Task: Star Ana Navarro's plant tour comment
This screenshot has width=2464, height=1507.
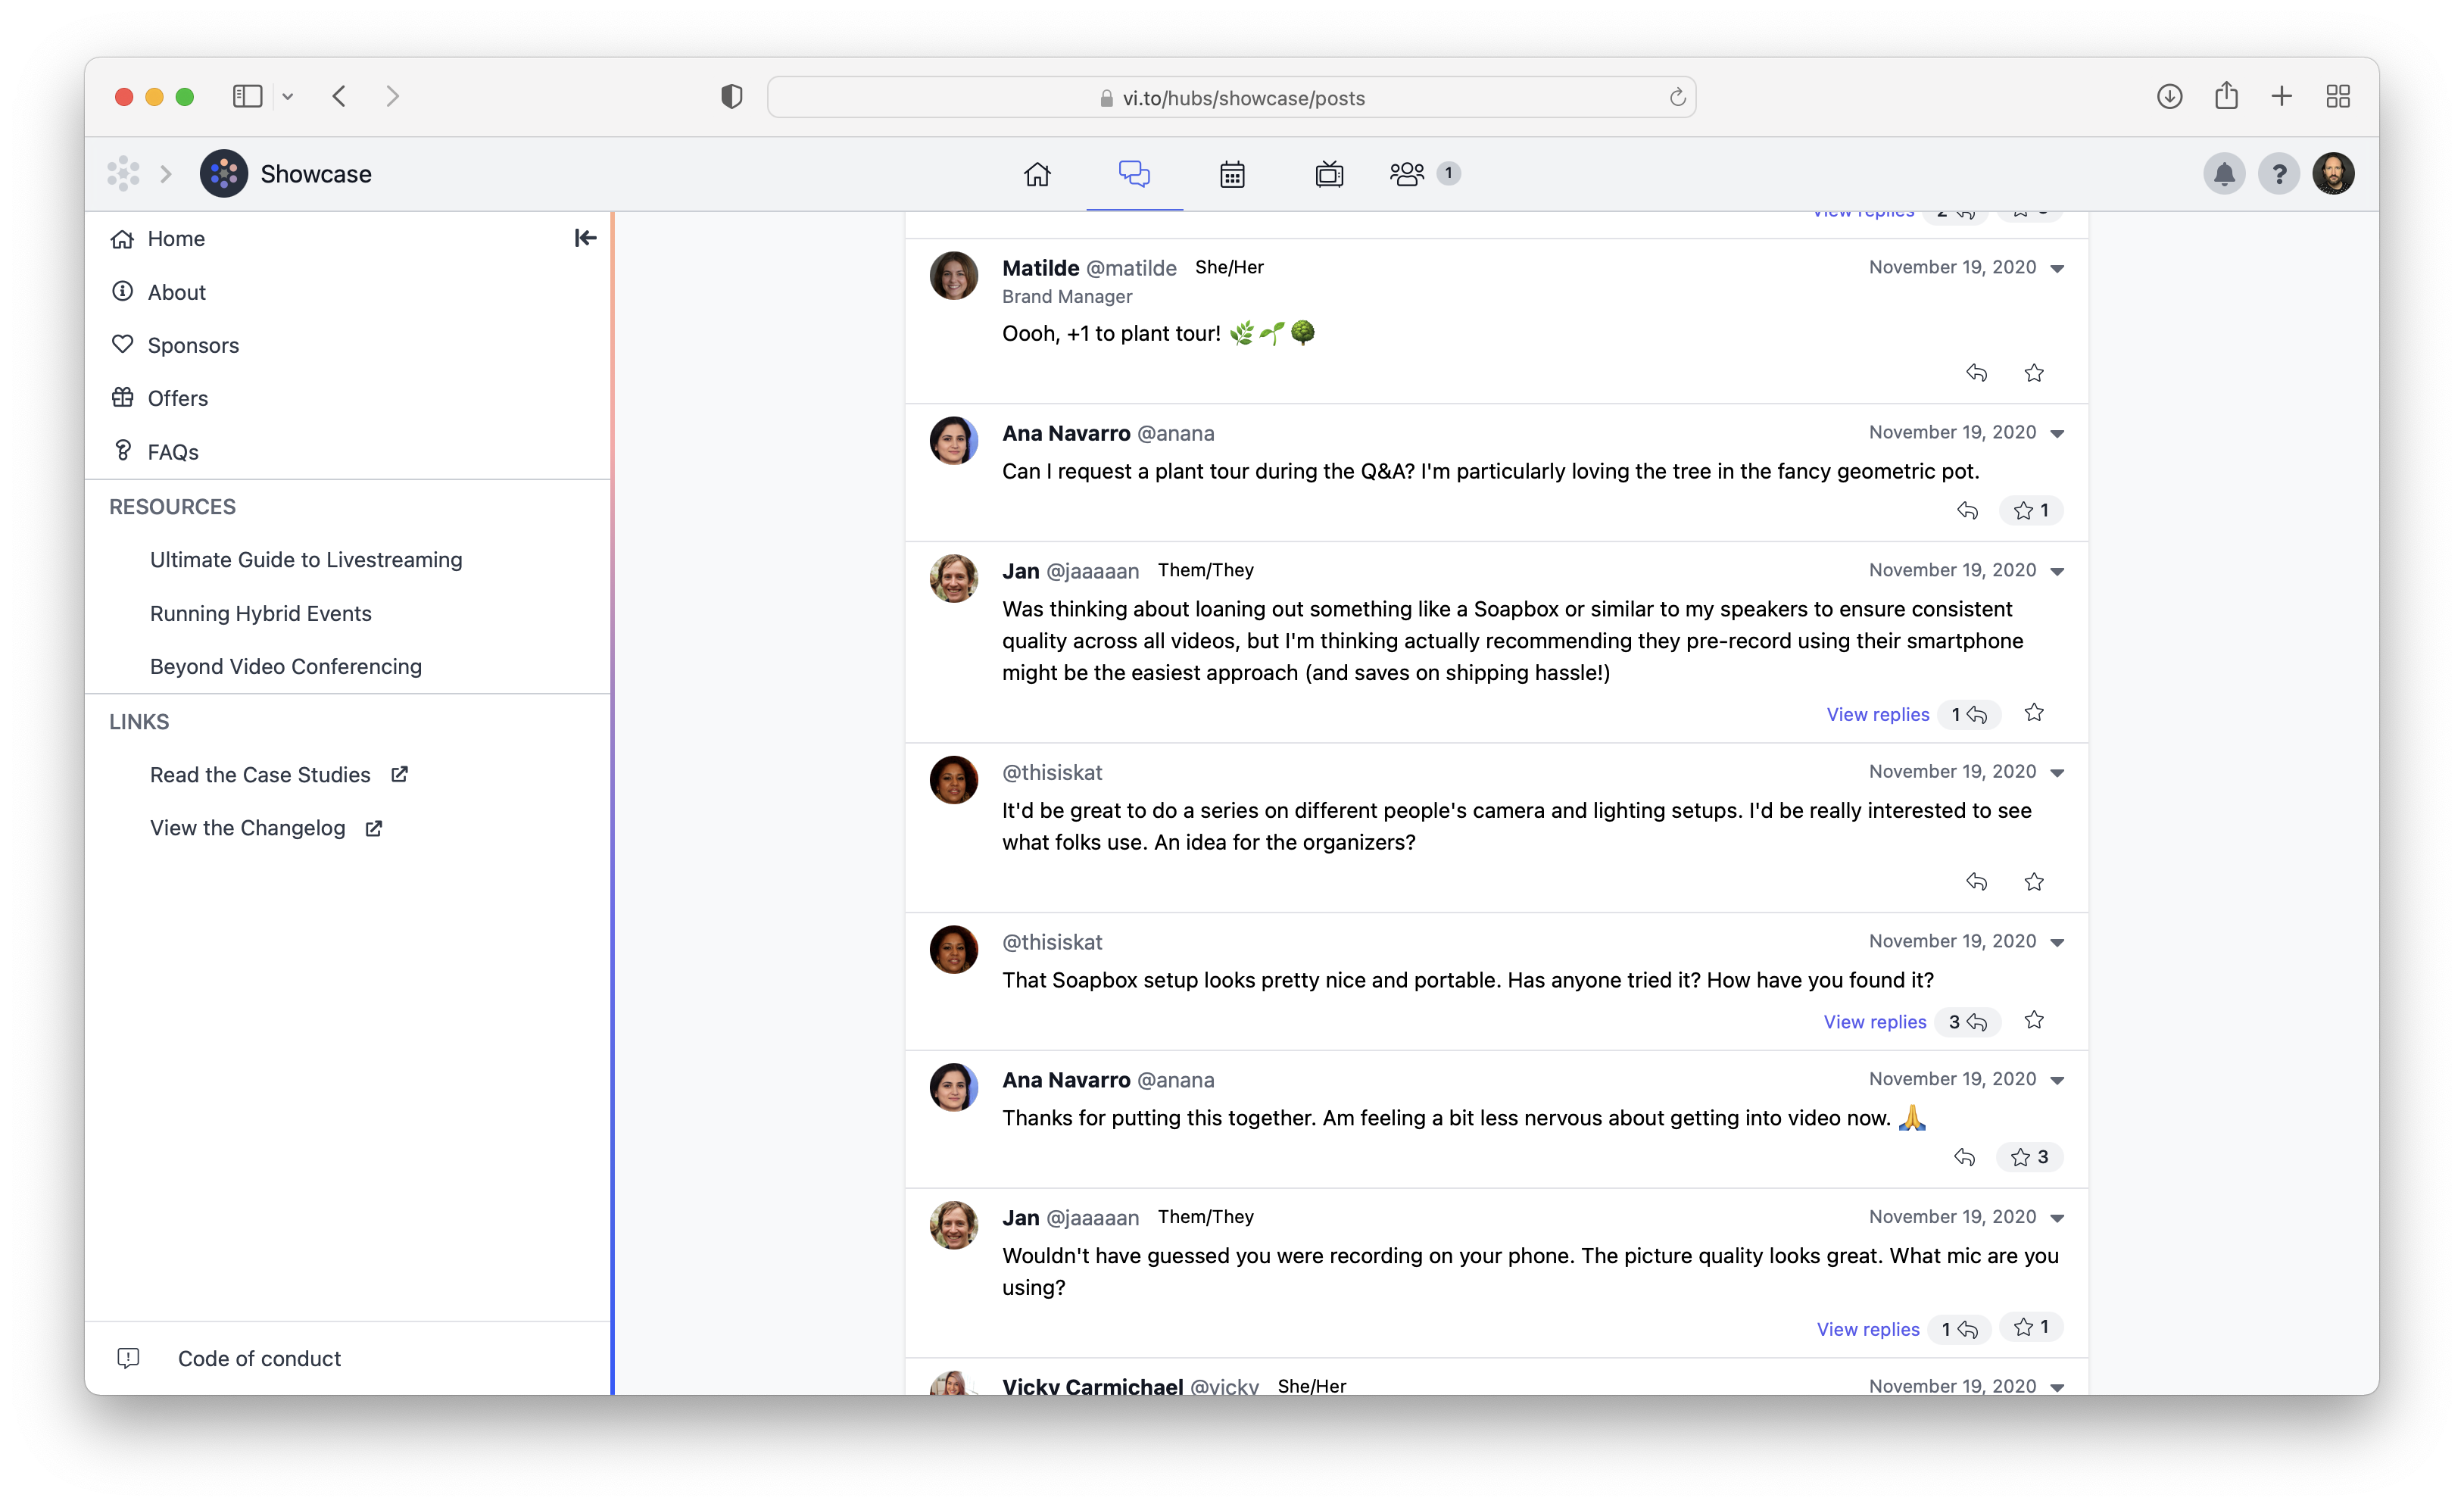Action: [x=2024, y=510]
